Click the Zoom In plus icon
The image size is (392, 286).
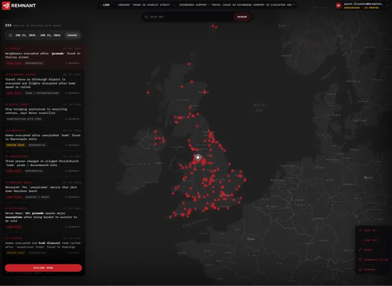click(360, 230)
